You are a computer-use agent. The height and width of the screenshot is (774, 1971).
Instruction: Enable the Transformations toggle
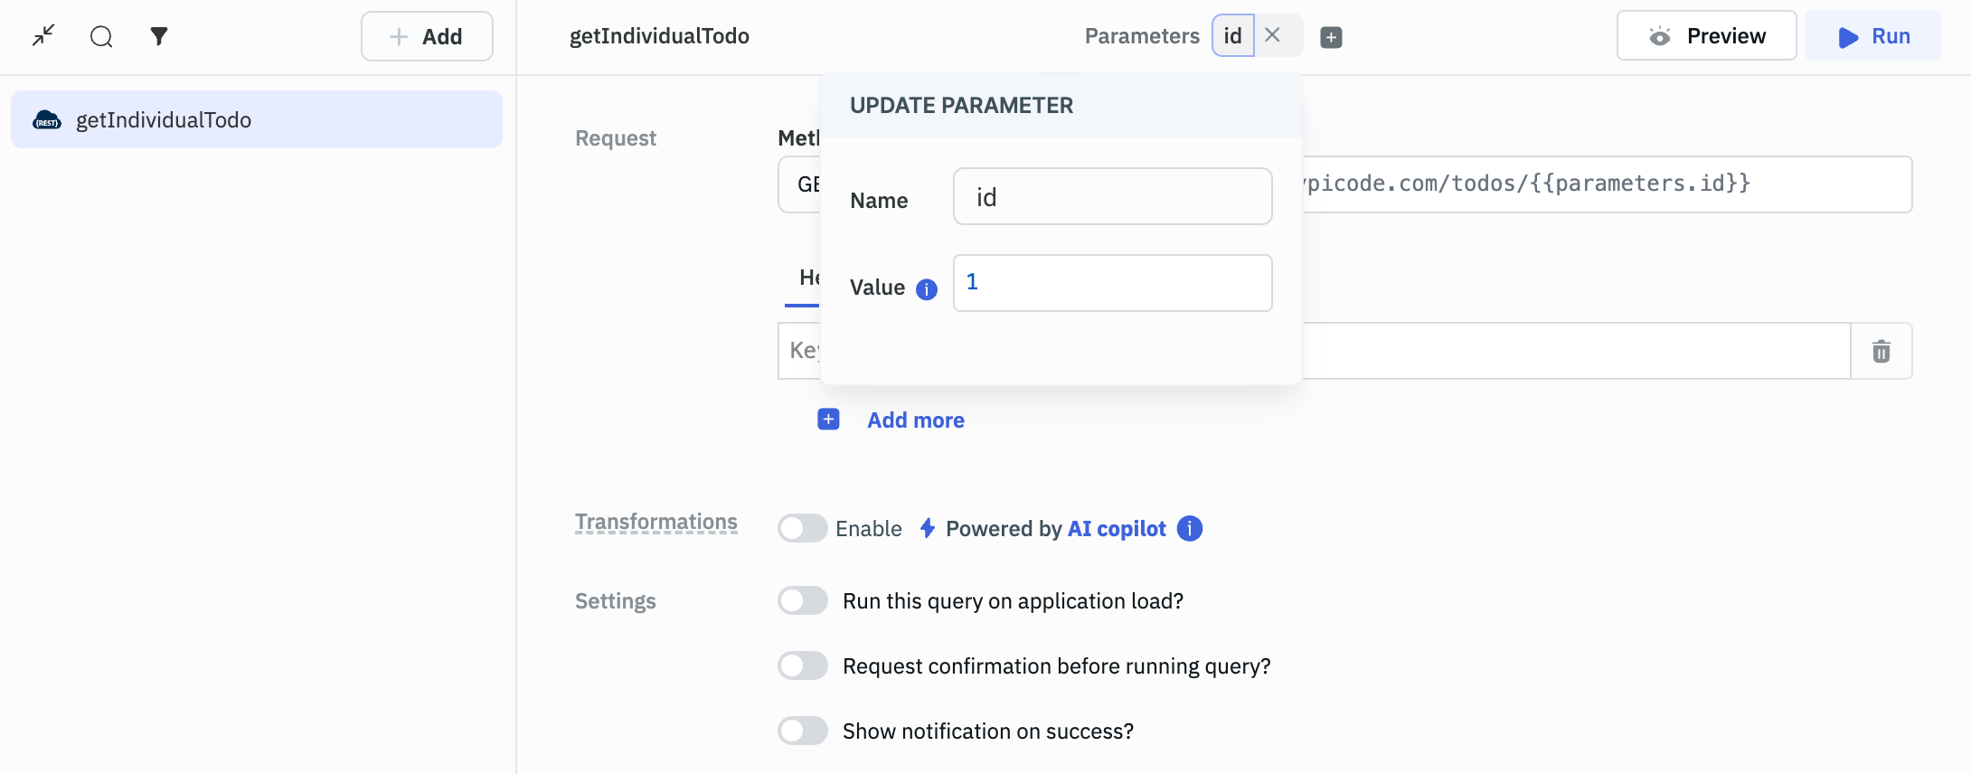click(x=802, y=528)
